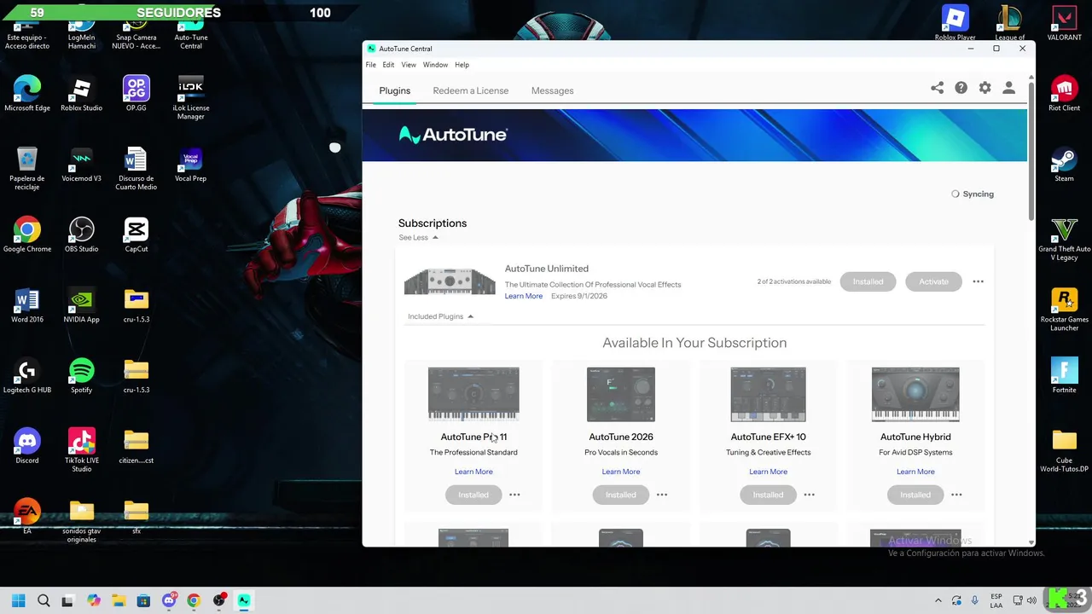Screen dimensions: 1092x614
Task: Select the Voicemod V3 desktop icon
Action: 81,165
